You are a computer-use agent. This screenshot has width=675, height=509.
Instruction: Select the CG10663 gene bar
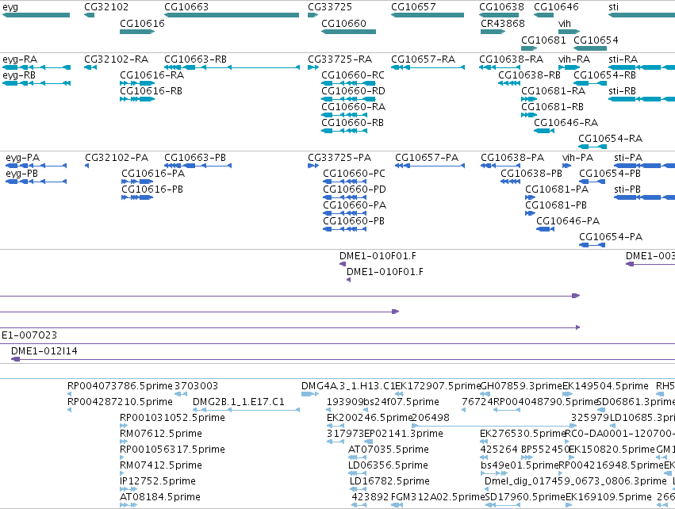tap(232, 15)
